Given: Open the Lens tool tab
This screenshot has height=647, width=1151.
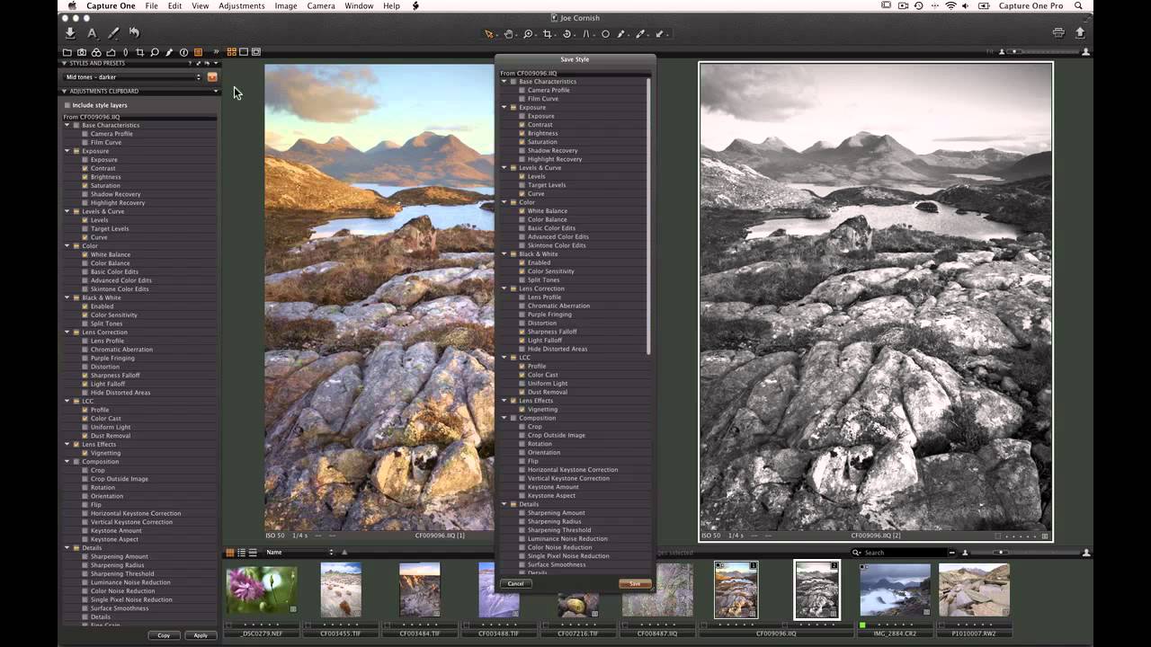Looking at the screenshot, I should click(125, 52).
